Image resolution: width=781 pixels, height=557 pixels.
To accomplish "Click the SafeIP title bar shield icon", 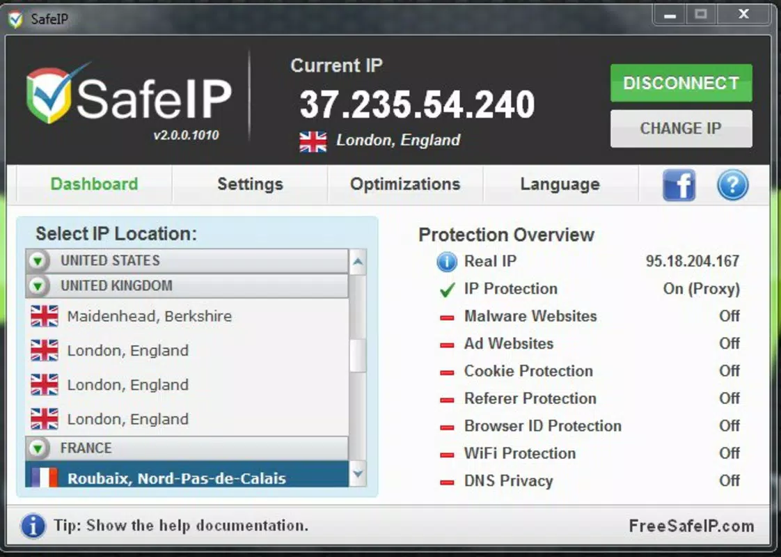I will coord(15,20).
